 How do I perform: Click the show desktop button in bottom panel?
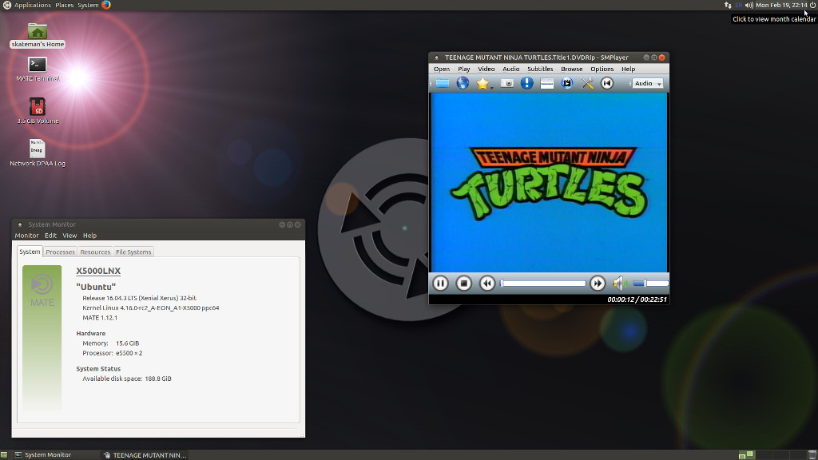pos(4,454)
